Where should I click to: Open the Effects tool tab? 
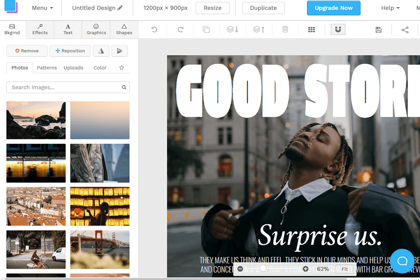(x=40, y=29)
